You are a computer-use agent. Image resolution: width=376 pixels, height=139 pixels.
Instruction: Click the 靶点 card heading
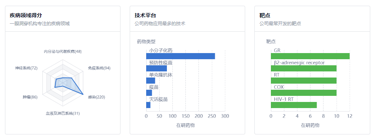[265, 16]
